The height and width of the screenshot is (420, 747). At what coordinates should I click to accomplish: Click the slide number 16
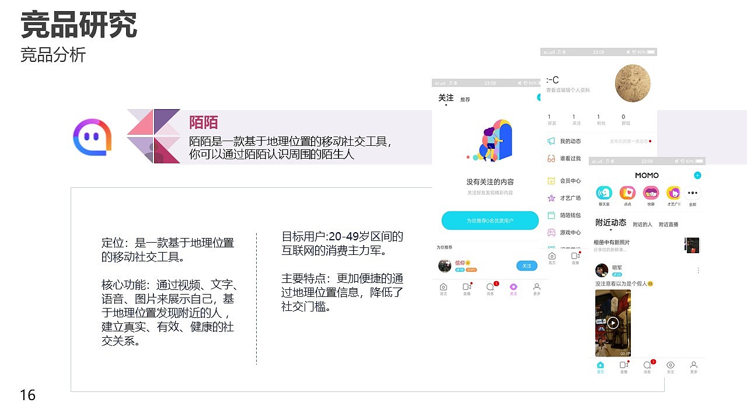27,395
